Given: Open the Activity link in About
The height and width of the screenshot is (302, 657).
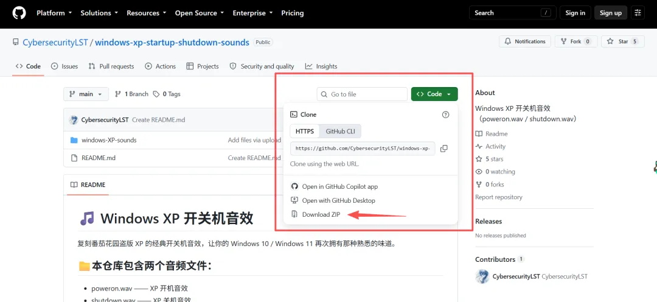Looking at the screenshot, I should [490, 146].
